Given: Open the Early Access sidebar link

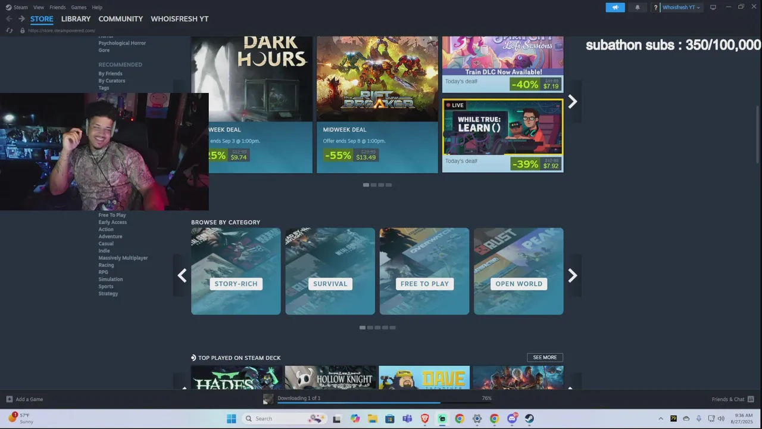Looking at the screenshot, I should tap(113, 222).
